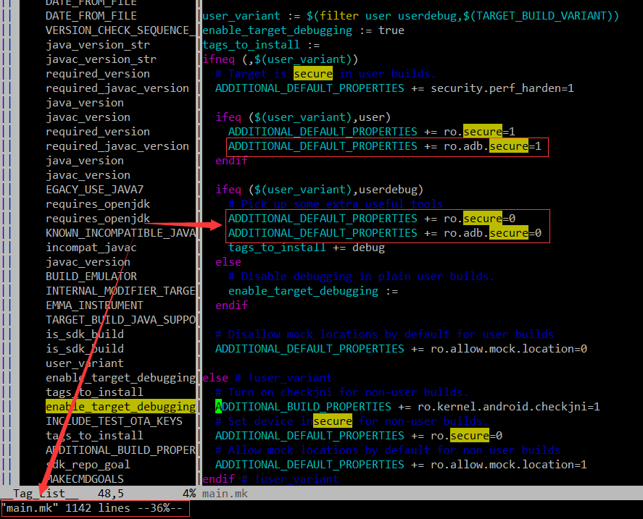This screenshot has width=643, height=519.
Task: Select the highlighted enable_target_debugging tag
Action: 120,406
